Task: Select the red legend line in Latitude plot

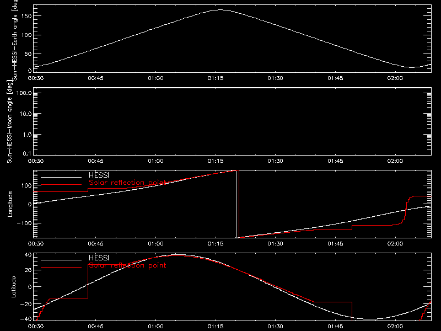Action: coord(61,268)
